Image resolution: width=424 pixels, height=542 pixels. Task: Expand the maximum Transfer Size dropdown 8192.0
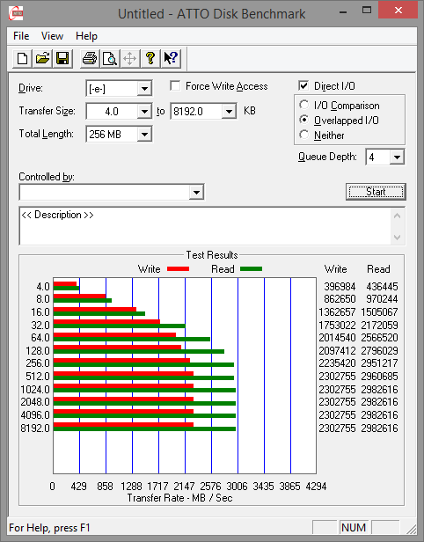pyautogui.click(x=229, y=111)
